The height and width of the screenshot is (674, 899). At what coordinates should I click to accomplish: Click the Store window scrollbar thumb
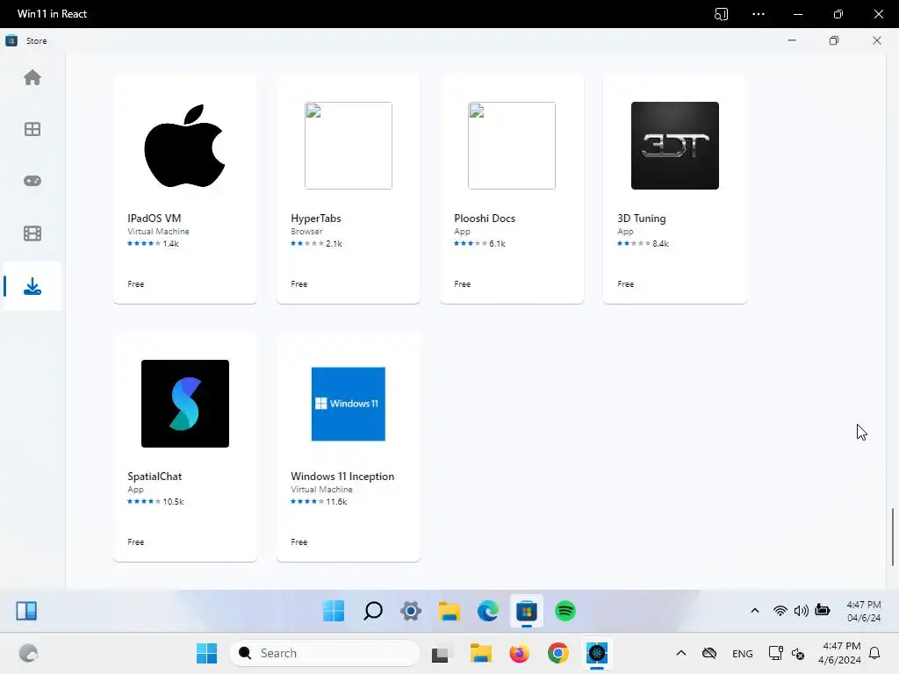coord(893,537)
